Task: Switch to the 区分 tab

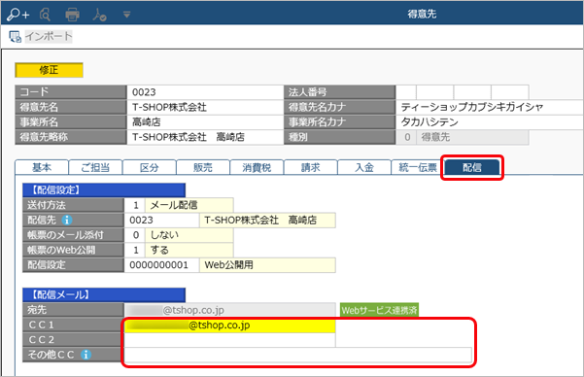Action: tap(149, 167)
